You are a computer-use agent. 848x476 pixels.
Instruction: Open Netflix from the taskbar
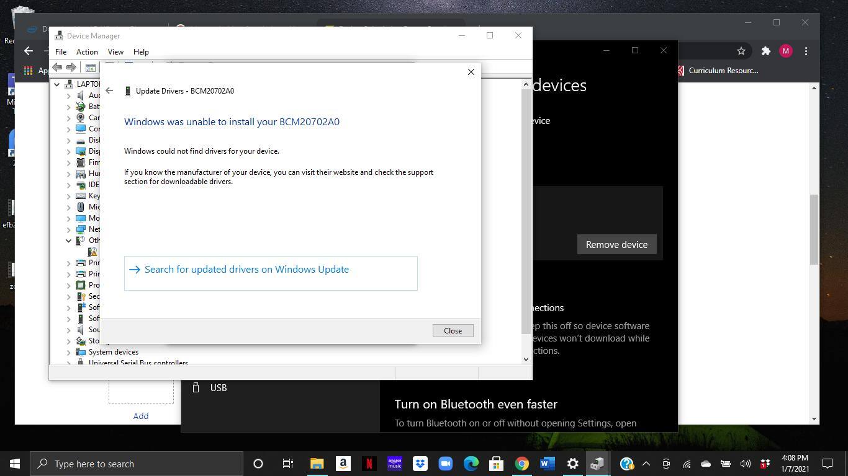pyautogui.click(x=369, y=464)
